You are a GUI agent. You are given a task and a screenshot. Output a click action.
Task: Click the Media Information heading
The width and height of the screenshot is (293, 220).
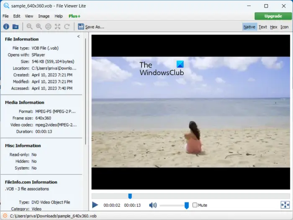[24, 102]
